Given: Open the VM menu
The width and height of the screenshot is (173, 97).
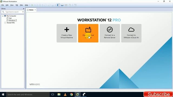Looking at the screenshot, I should [17, 5].
